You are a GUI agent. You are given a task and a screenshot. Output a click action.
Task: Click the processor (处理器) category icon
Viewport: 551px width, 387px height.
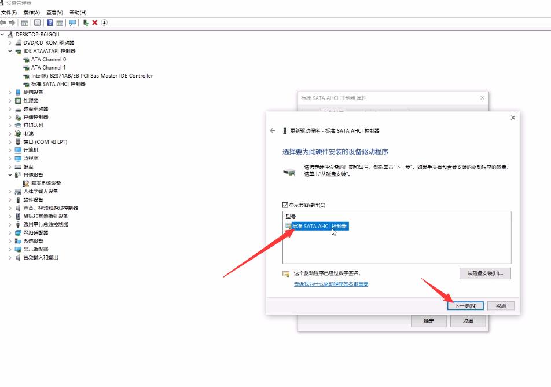pyautogui.click(x=19, y=101)
